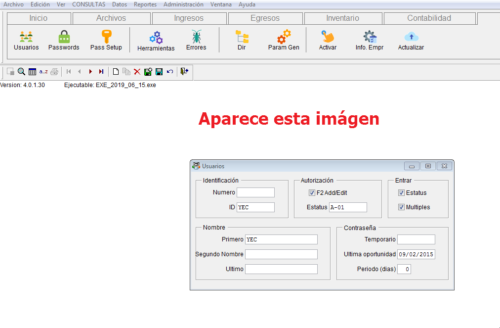Open the Dir folder tree tool

pyautogui.click(x=242, y=41)
